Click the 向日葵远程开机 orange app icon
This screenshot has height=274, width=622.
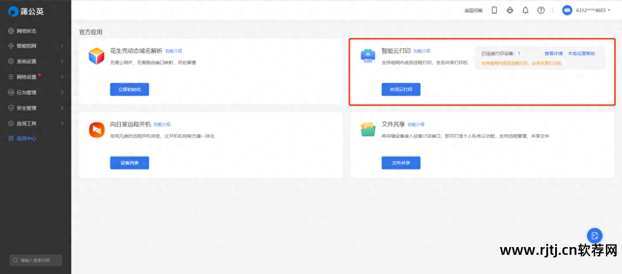point(96,129)
